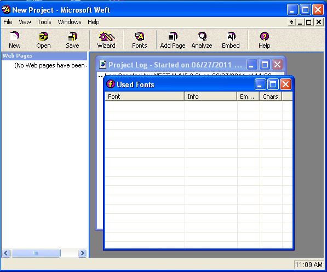The width and height of the screenshot is (327, 272).
Task: Run Analyze from the toolbar
Action: 202,40
